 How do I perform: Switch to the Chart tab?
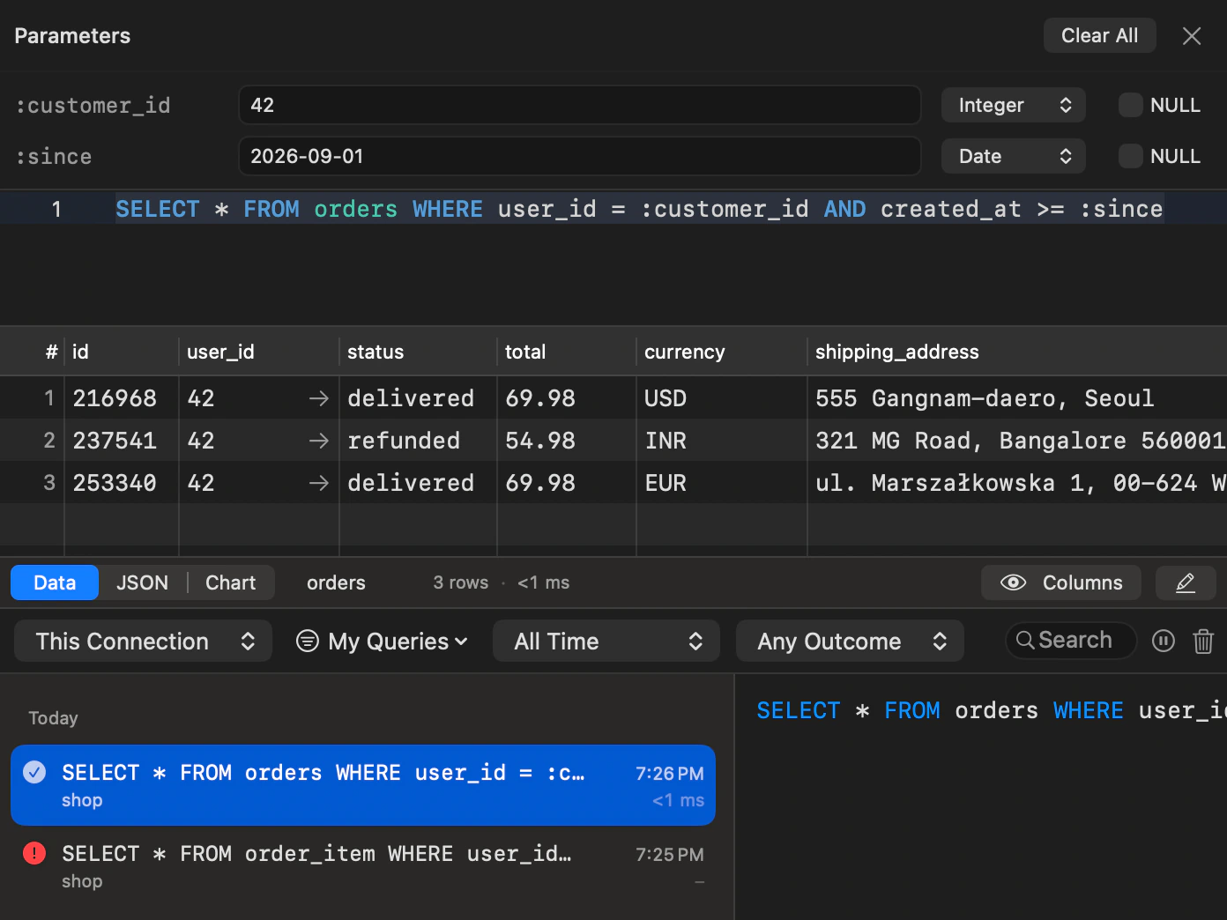[231, 582]
